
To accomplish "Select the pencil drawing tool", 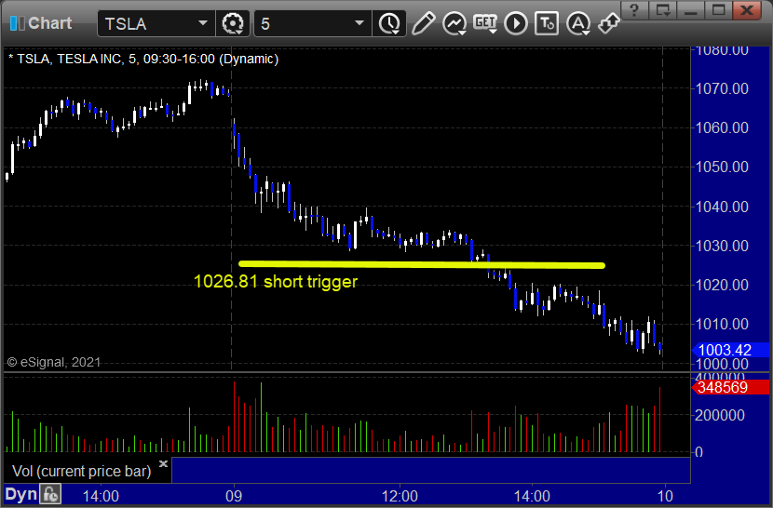I will coord(423,23).
